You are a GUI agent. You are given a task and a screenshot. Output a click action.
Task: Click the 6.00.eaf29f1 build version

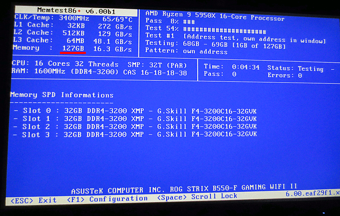312,193
